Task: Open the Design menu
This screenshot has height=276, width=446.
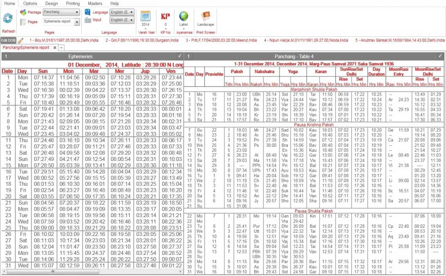Action: (51, 3)
